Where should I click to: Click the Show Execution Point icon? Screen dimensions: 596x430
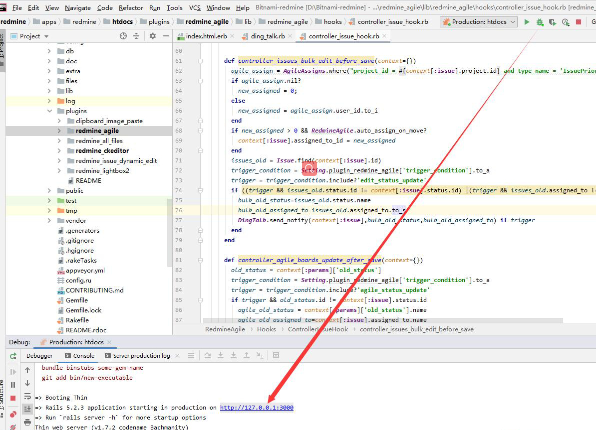(x=208, y=356)
